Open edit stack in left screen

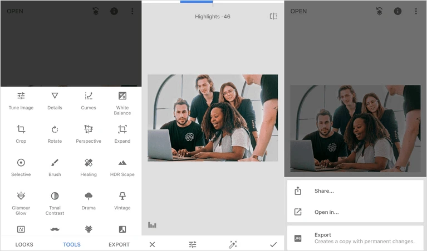96,11
